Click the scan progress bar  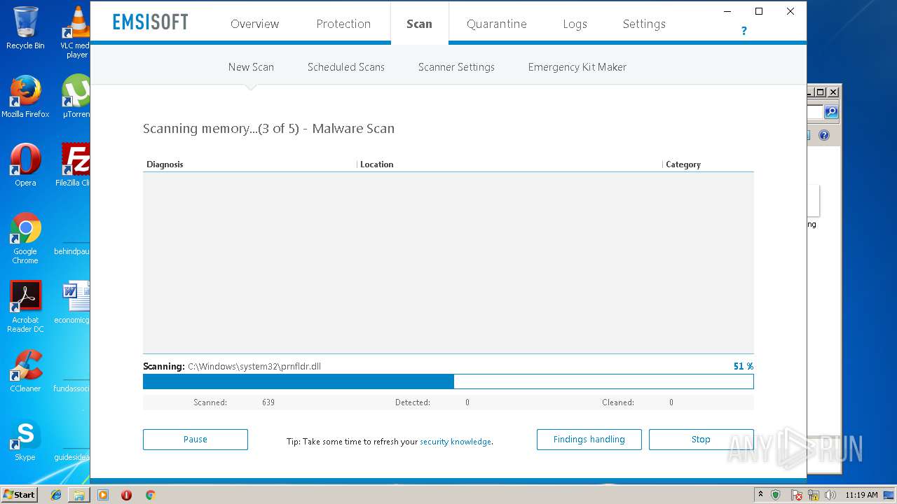pyautogui.click(x=448, y=381)
